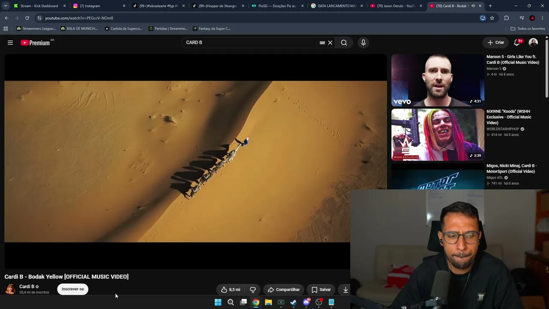Share the video via Compartilhar

coord(284,290)
